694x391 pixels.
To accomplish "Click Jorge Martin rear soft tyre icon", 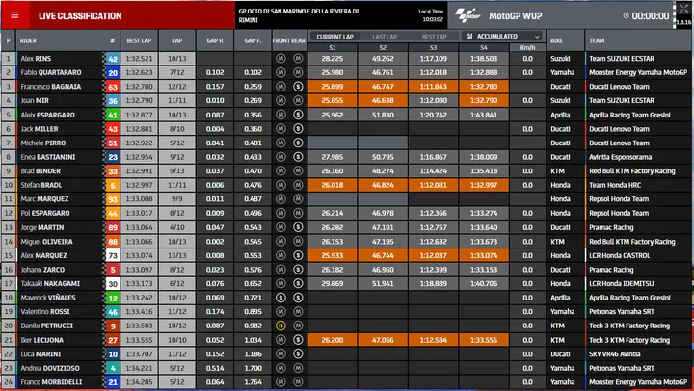I will [298, 227].
